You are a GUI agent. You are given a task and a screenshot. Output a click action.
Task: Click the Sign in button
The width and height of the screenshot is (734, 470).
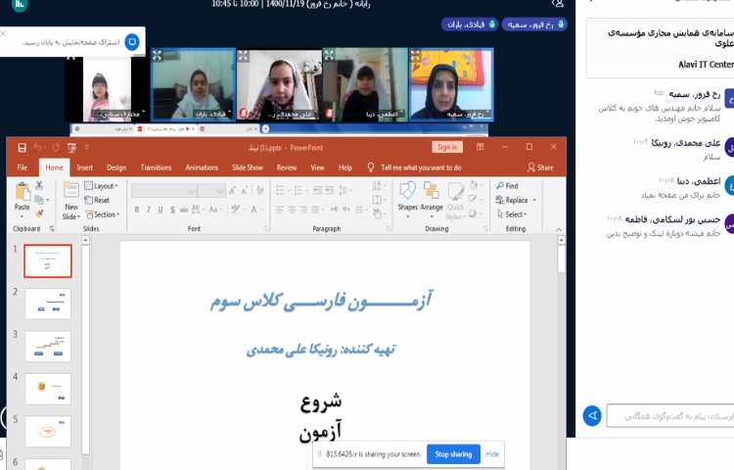pos(447,147)
